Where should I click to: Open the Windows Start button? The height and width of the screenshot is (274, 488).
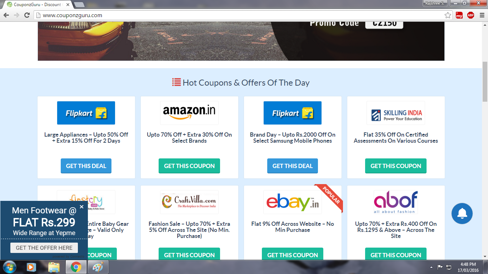(9, 267)
